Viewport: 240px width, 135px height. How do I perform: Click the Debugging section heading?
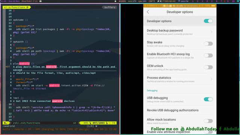tap(152, 90)
